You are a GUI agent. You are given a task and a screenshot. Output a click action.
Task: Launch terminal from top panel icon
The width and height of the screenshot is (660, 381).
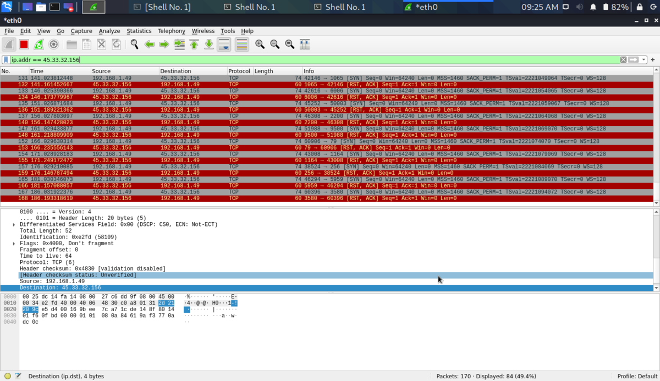coord(54,7)
